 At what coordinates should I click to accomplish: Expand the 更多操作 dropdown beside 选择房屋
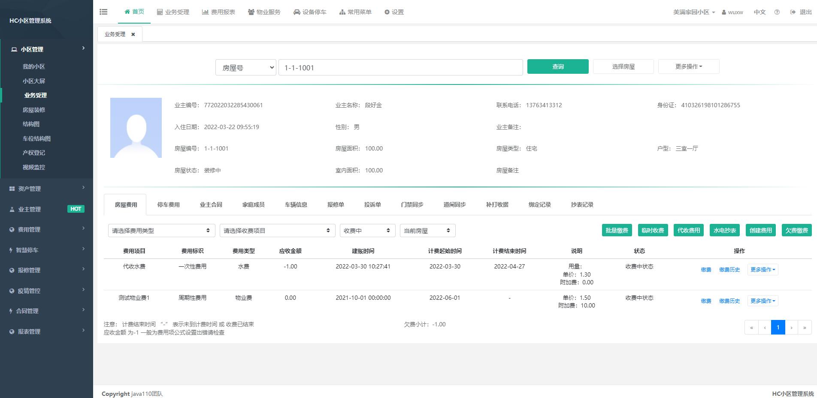(x=688, y=66)
